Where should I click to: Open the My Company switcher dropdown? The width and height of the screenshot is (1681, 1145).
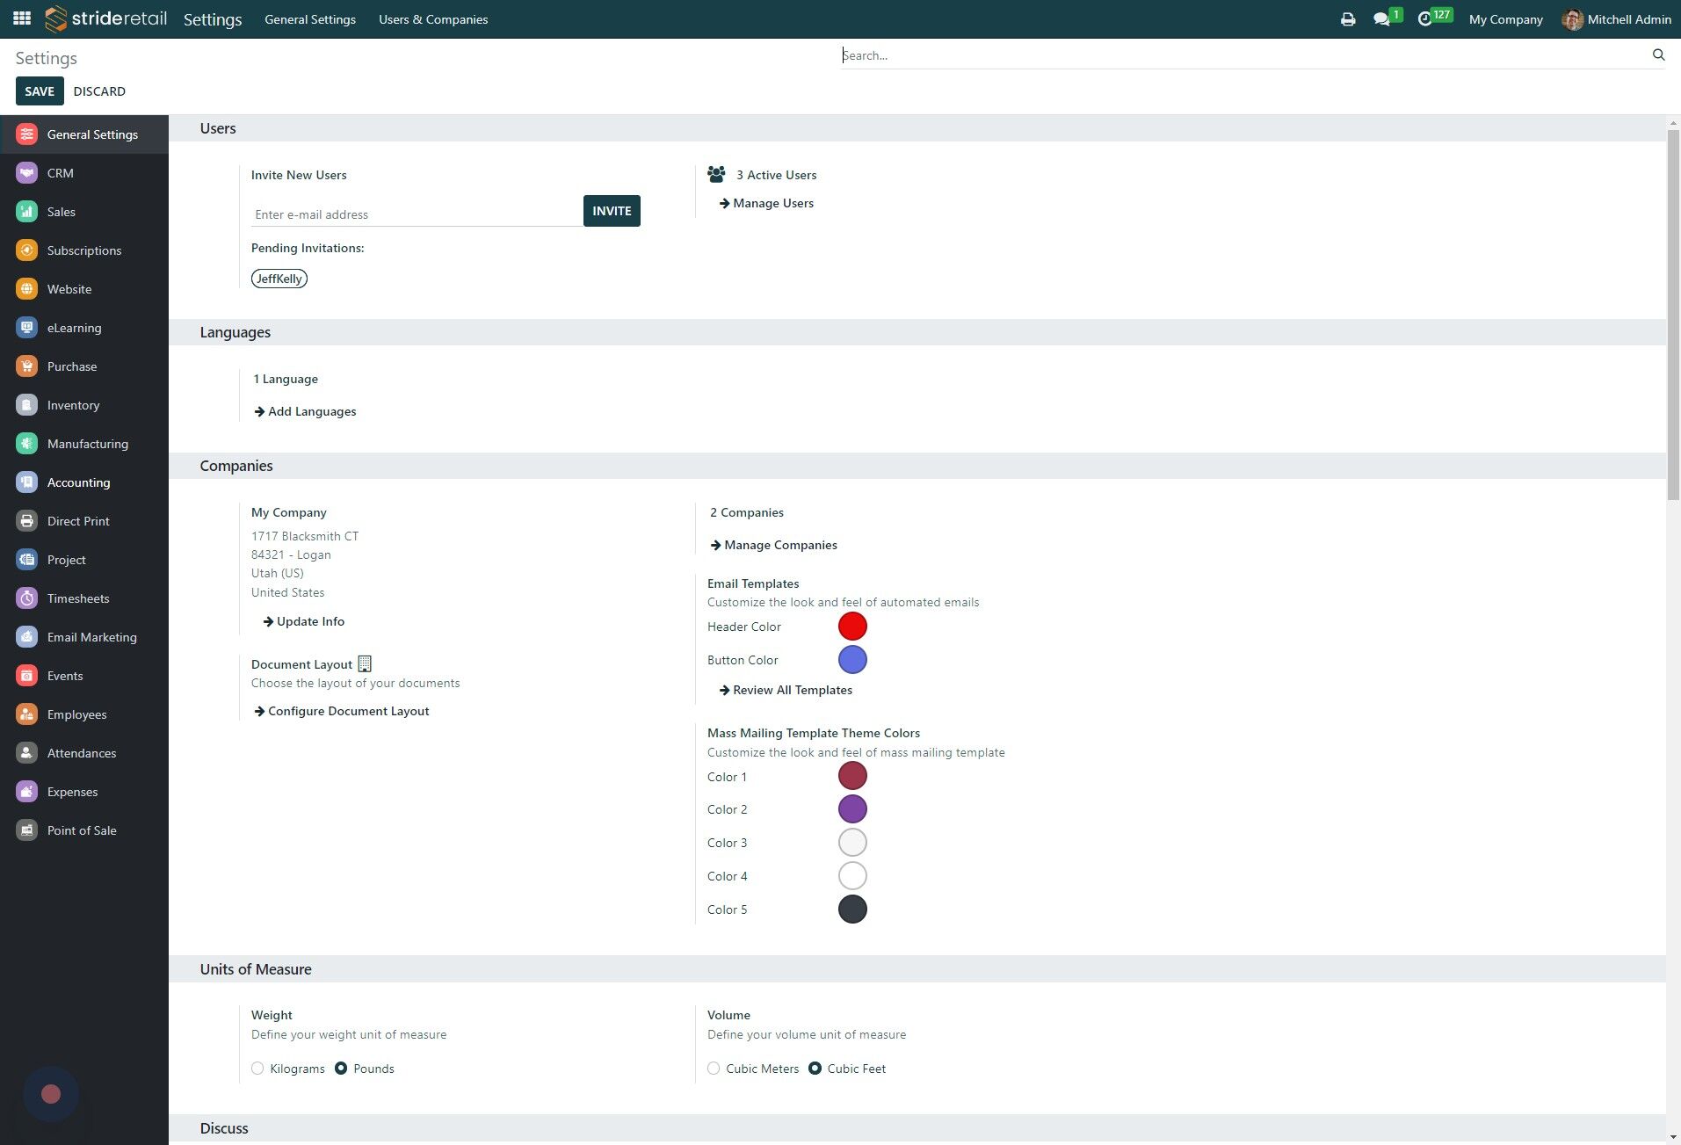pyautogui.click(x=1505, y=19)
